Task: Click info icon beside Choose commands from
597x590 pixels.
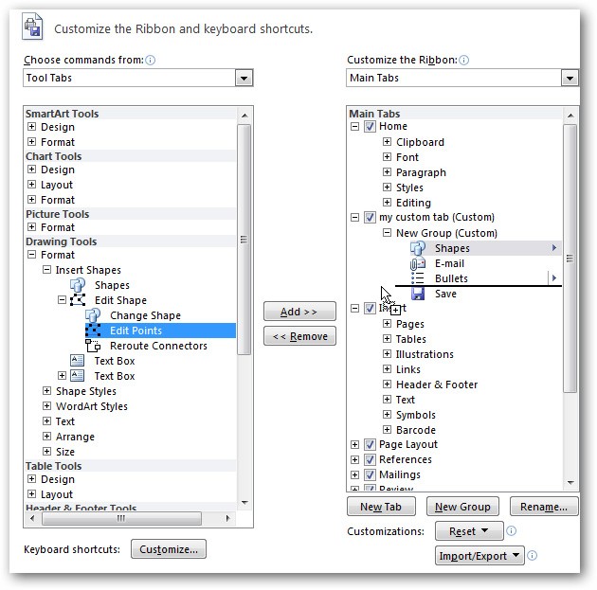Action: 151,60
